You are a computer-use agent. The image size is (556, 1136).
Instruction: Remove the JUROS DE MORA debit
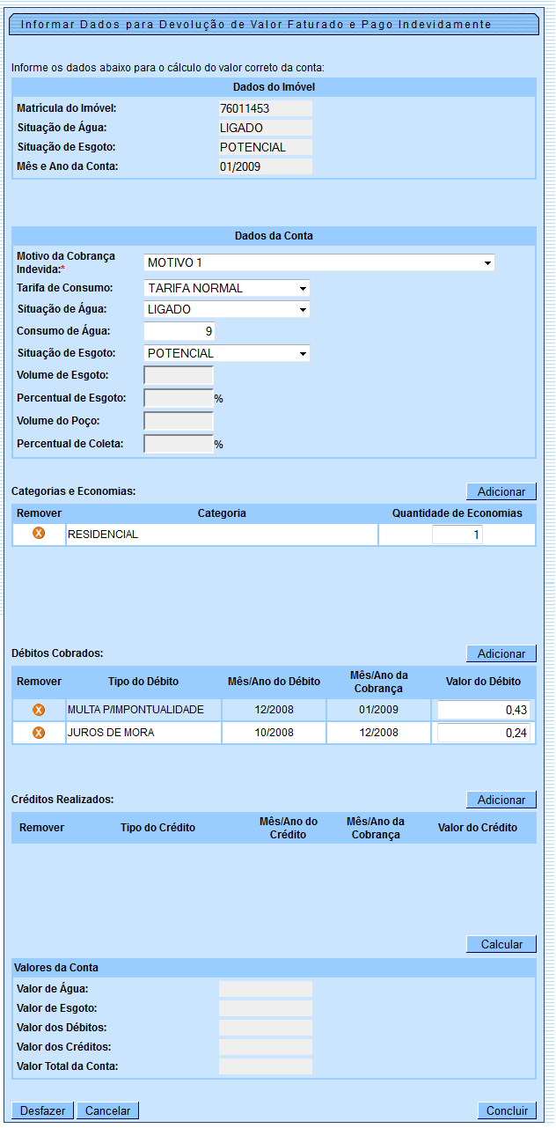point(39,733)
